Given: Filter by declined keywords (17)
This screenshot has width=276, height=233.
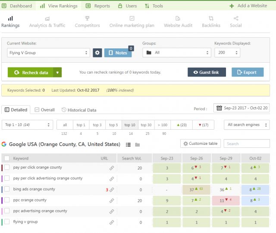Looking at the screenshot, I should (x=203, y=124).
